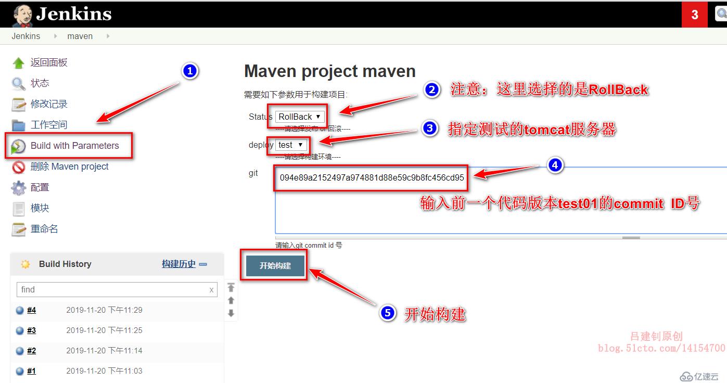Viewport: 727px width, 383px height.
Task: Open 工作空间 in the sidebar
Action: coord(49,125)
